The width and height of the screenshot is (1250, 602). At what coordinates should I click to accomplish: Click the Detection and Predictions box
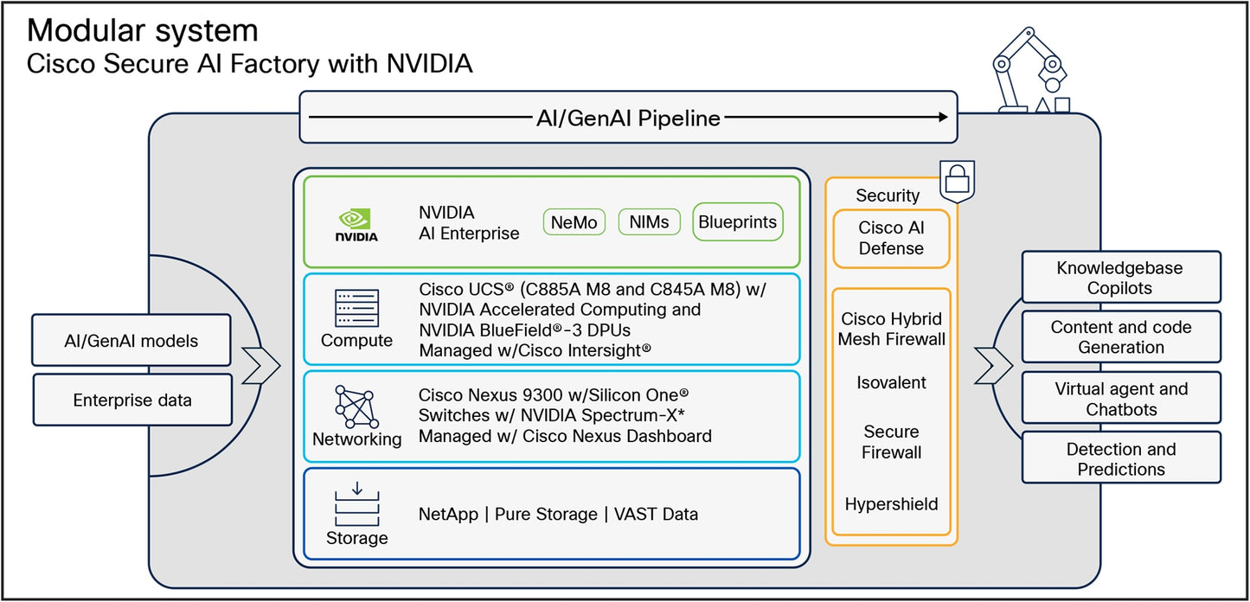1120,458
